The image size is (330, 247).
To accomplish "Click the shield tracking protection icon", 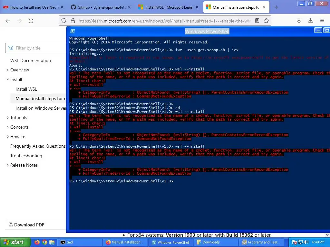I will click(x=64, y=21).
